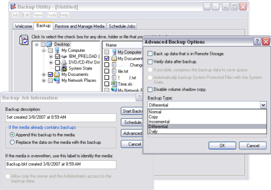The image size is (271, 190).
Task: Open the Backup Type dropdown arrow
Action: (263, 105)
